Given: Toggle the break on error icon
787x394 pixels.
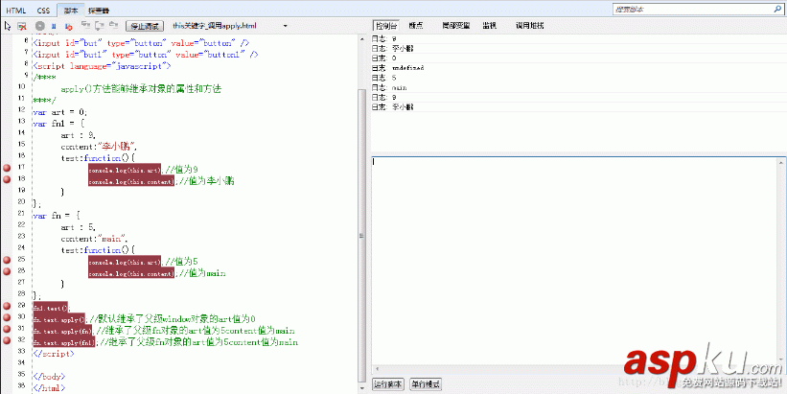Looking at the screenshot, I should coord(69,26).
